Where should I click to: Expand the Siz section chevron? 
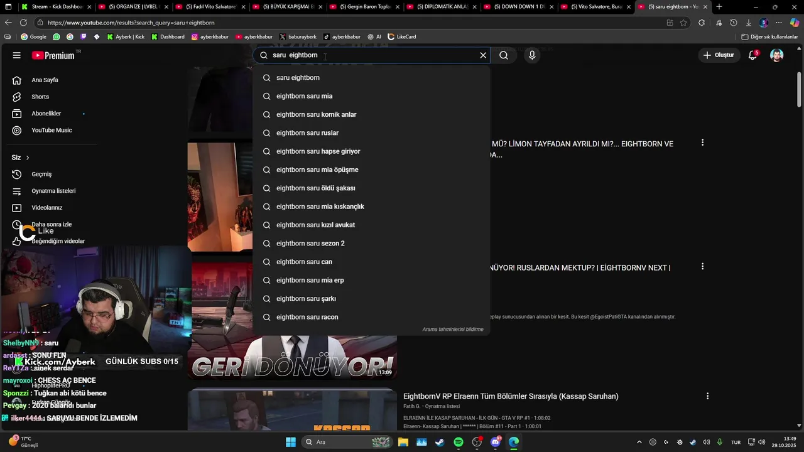point(28,158)
